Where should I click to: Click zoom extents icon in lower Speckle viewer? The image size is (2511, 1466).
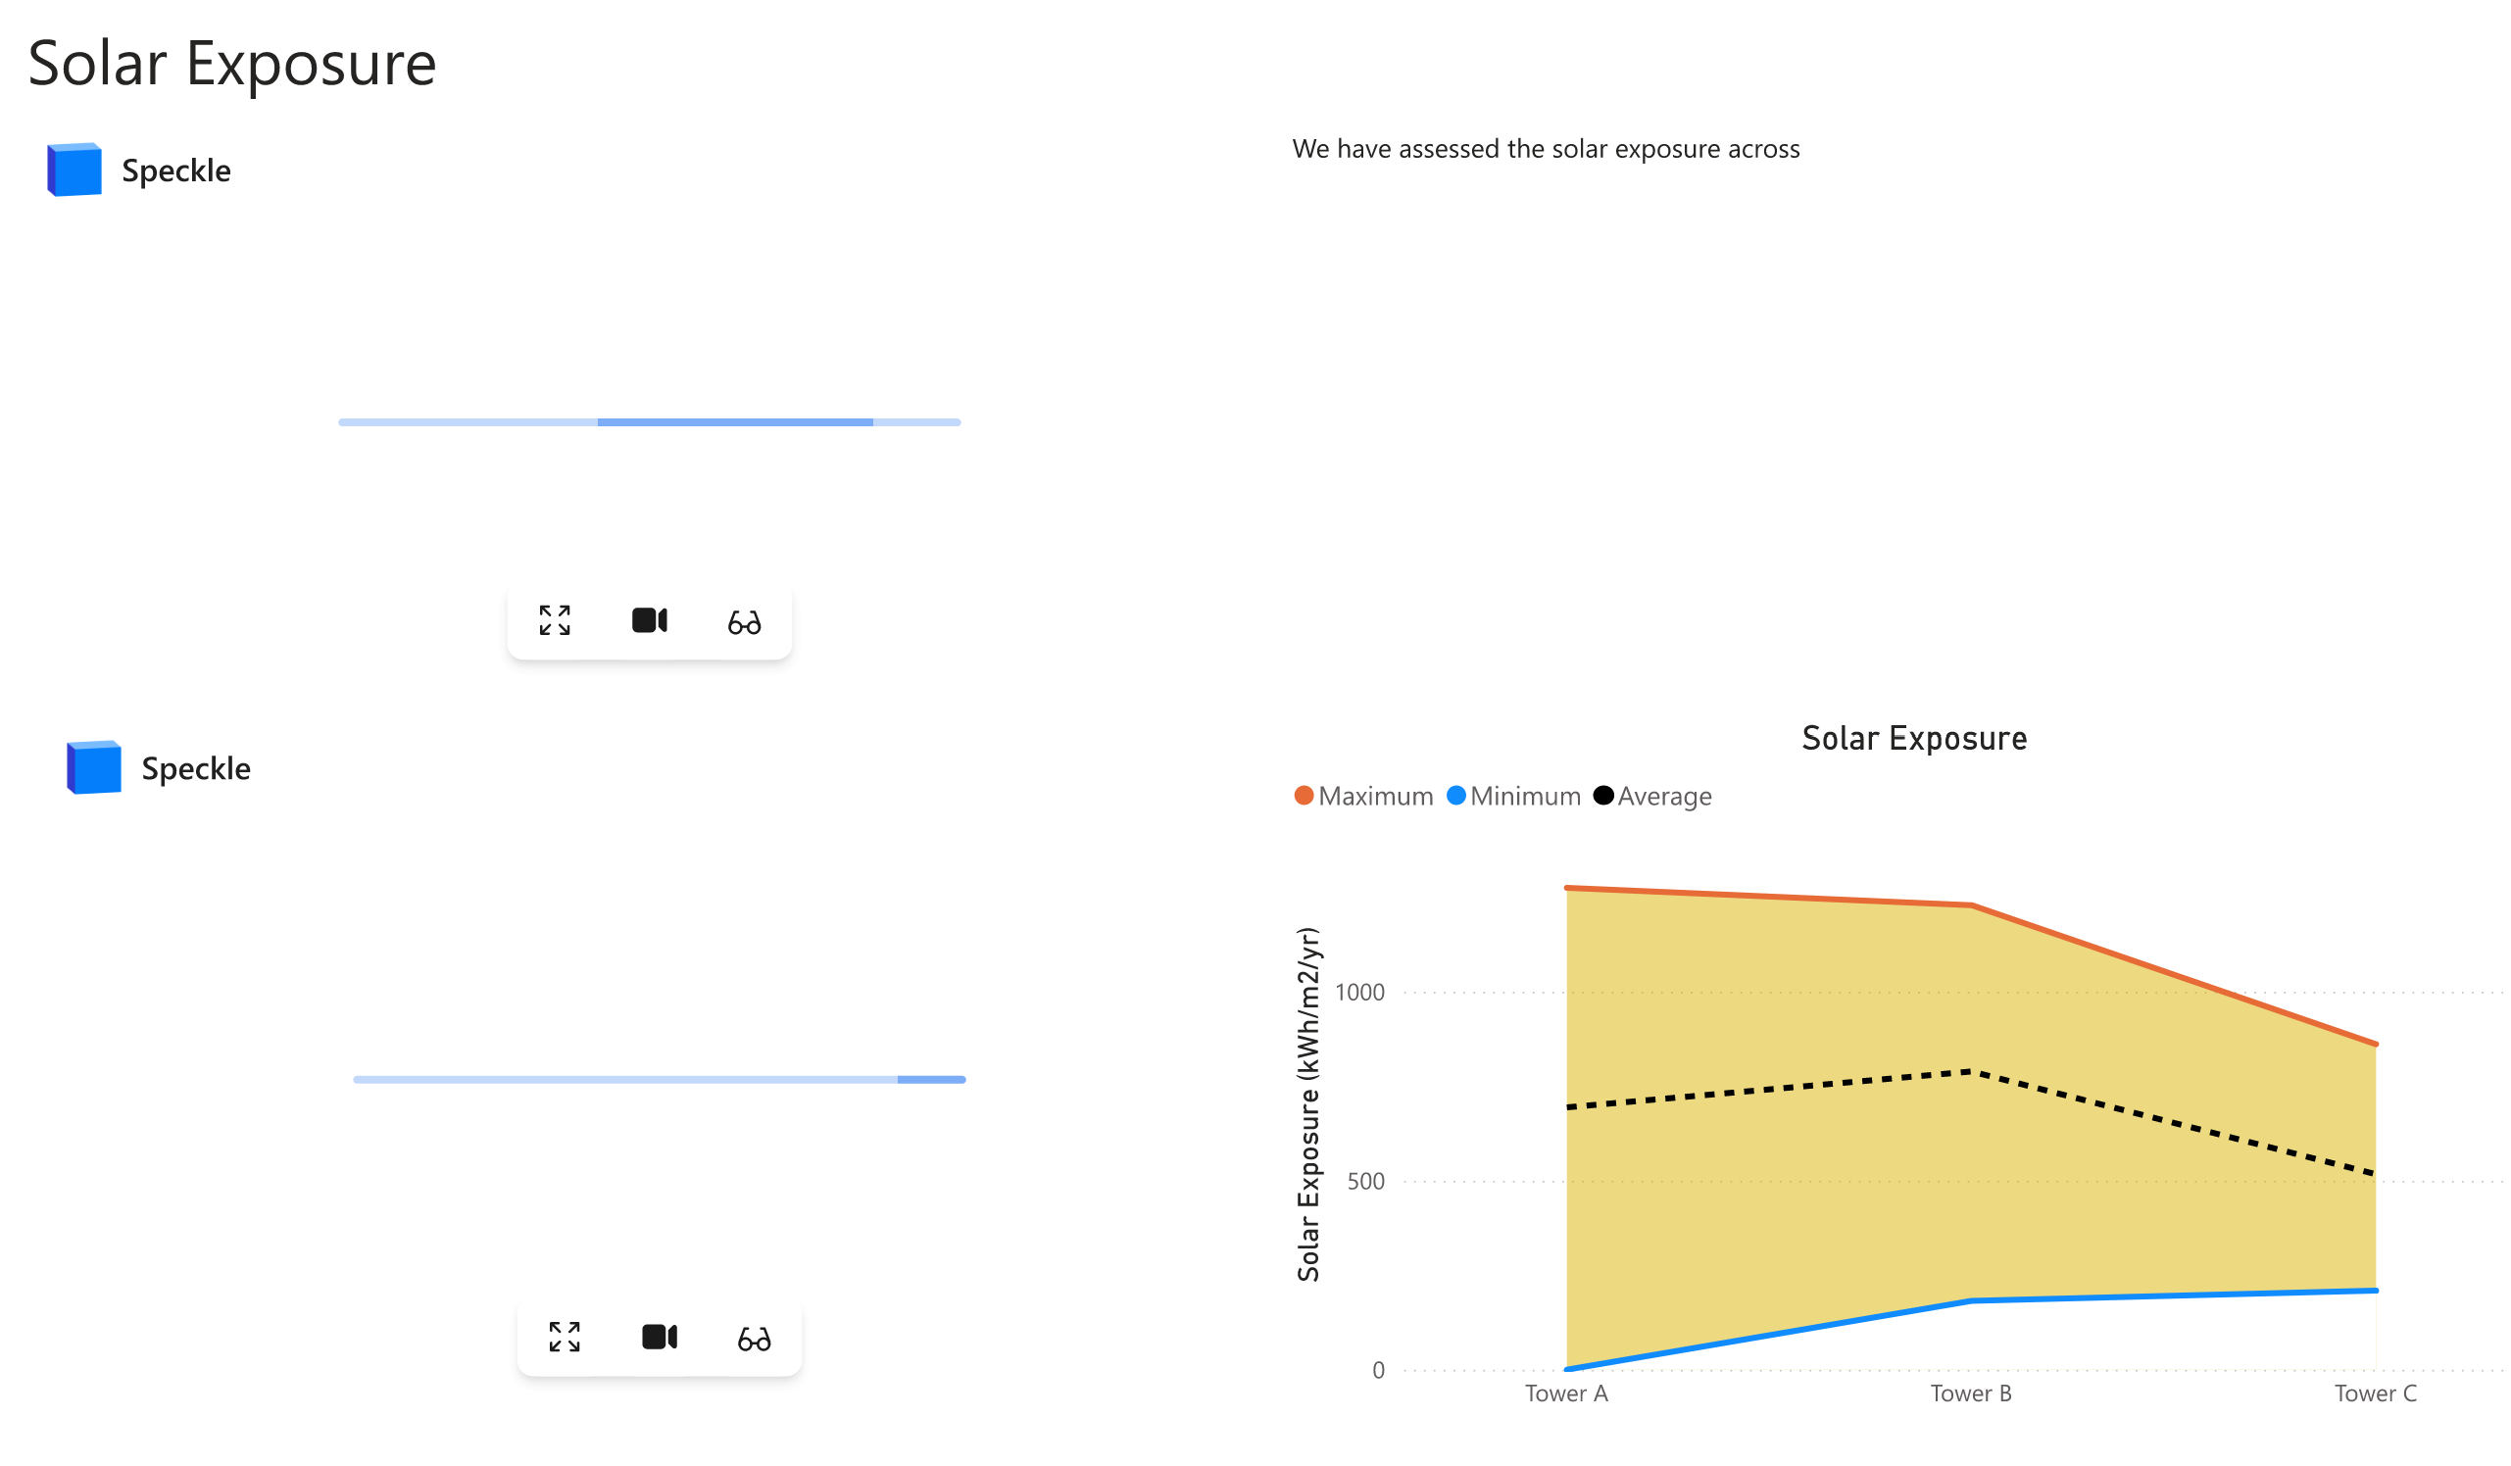point(564,1338)
